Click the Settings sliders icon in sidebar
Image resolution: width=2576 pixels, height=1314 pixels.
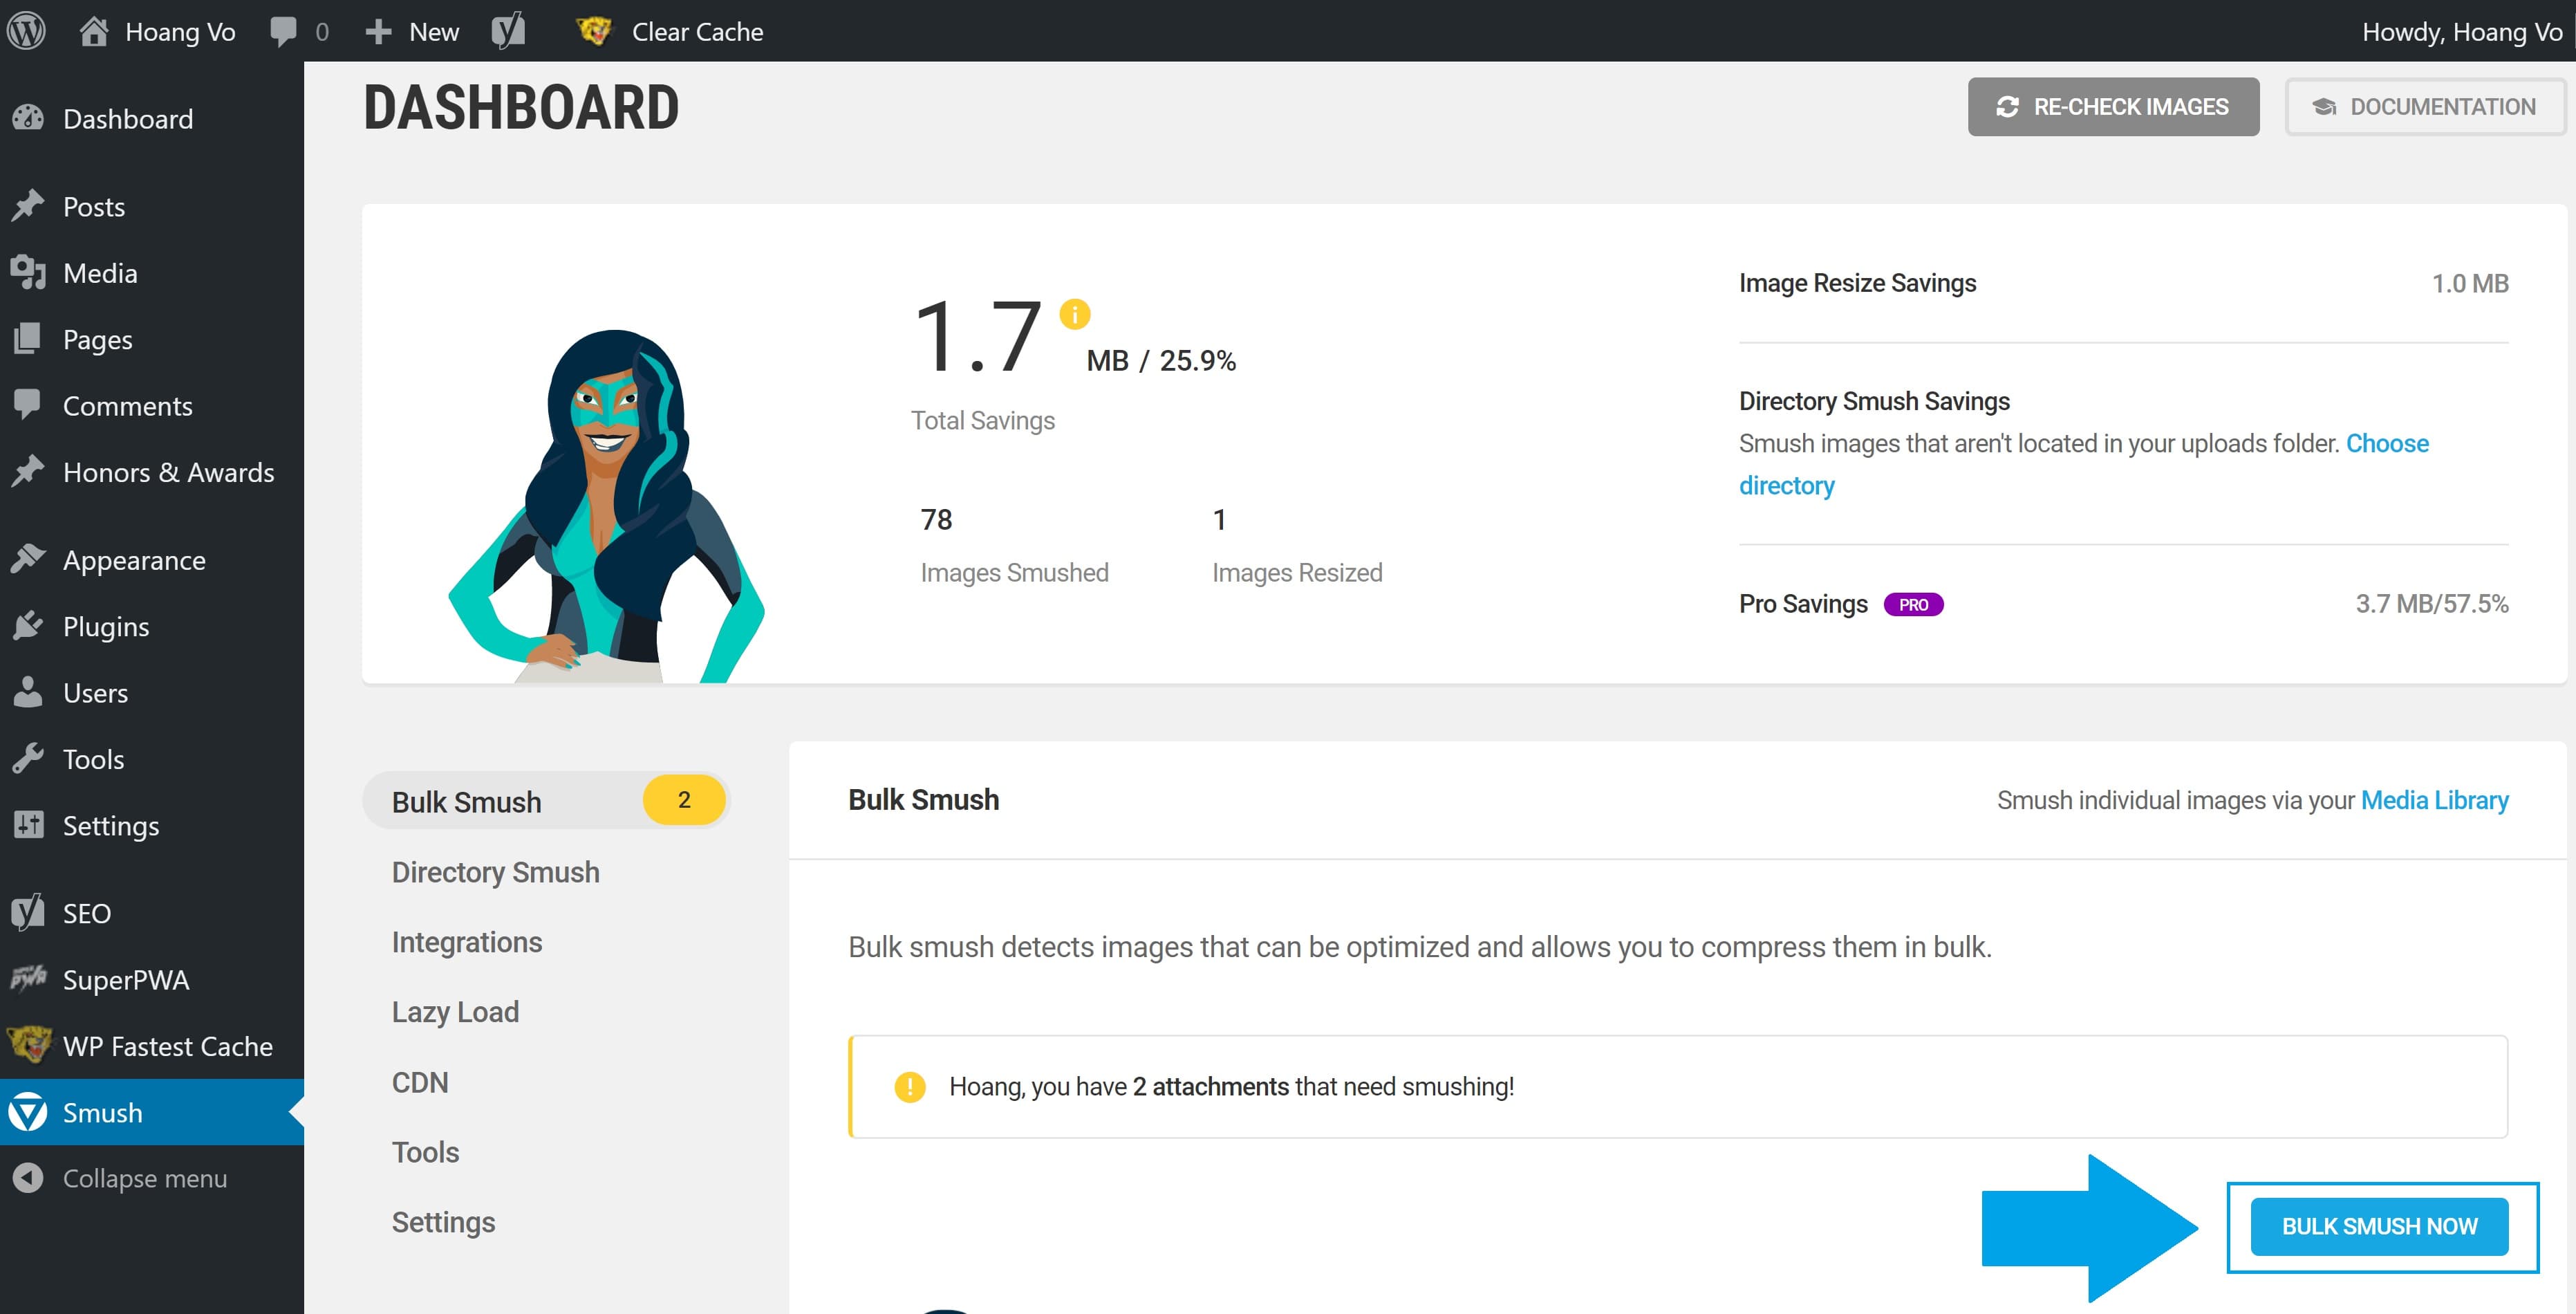pyautogui.click(x=28, y=825)
